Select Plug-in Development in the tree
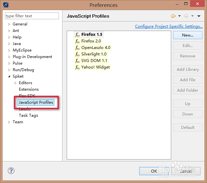The width and height of the screenshot is (207, 183). click(32, 57)
